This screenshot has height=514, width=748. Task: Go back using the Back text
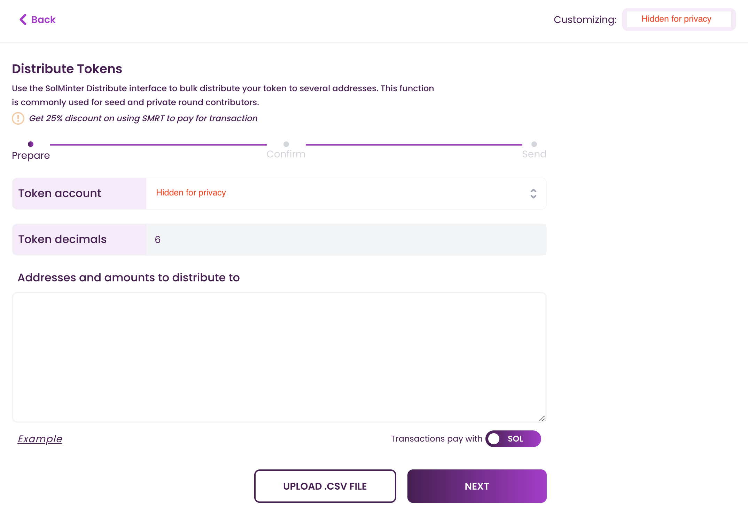[x=44, y=20]
